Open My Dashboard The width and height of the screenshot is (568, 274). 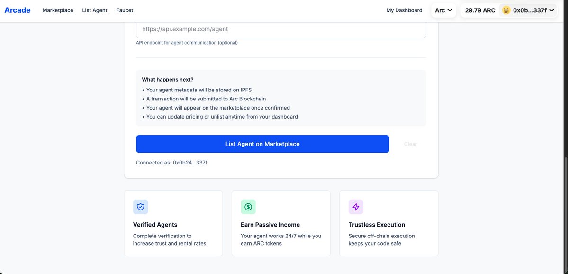404,10
